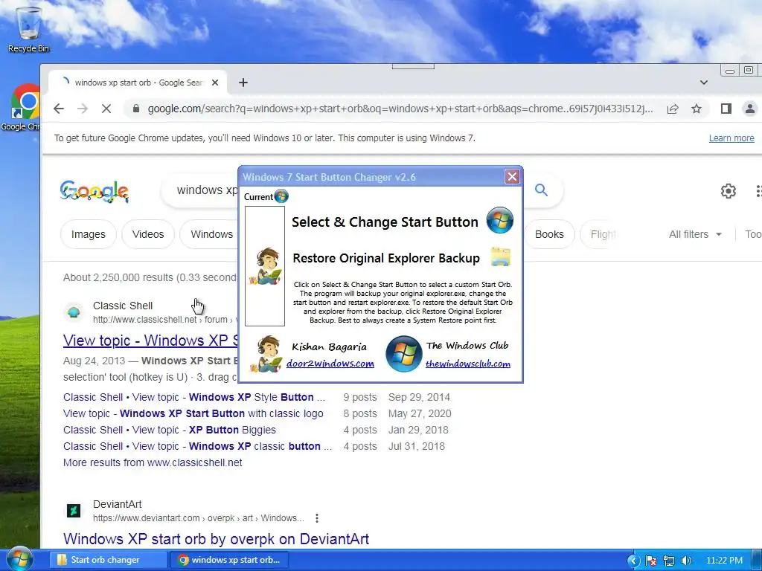Image resolution: width=762 pixels, height=571 pixels.
Task: Click the Google search magnifier icon
Action: pyautogui.click(x=542, y=190)
